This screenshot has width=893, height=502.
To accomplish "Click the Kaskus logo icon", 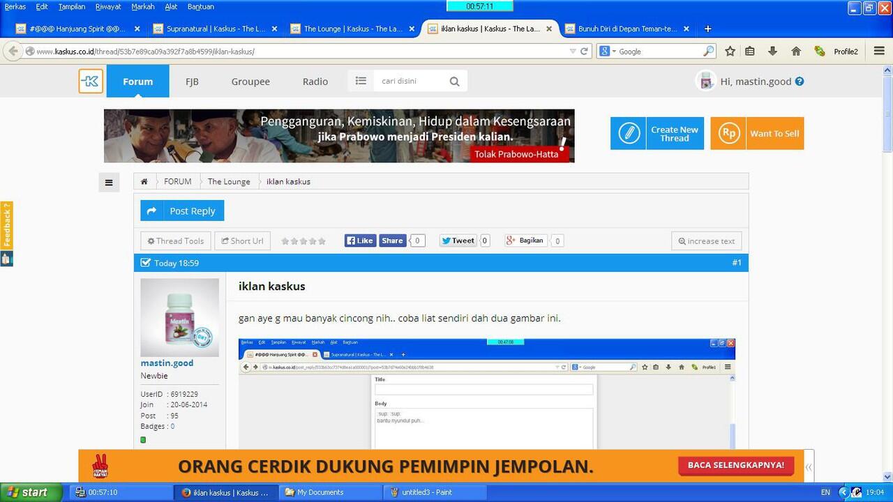I will (x=91, y=81).
